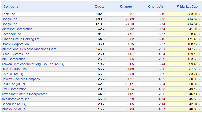Click Taiwan Semiconductor Mfg. Co. link
Screen dimensions: 202x113
coord(33,64)
